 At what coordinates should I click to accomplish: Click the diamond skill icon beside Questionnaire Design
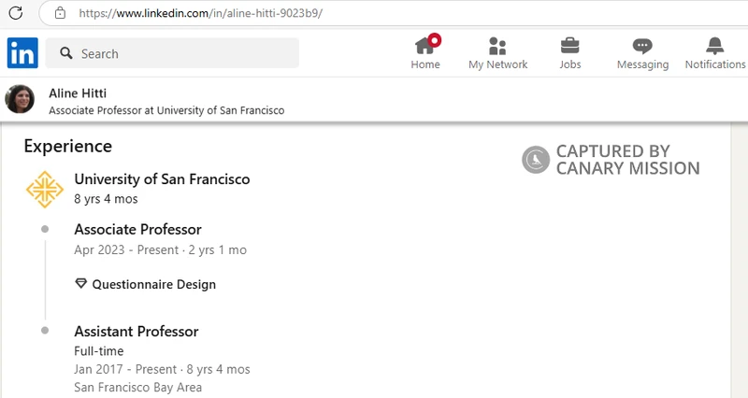80,284
